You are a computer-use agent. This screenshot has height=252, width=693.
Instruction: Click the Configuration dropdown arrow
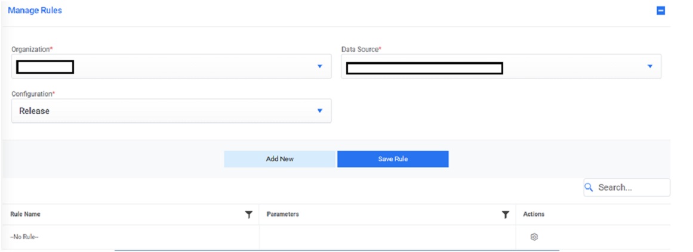point(319,111)
